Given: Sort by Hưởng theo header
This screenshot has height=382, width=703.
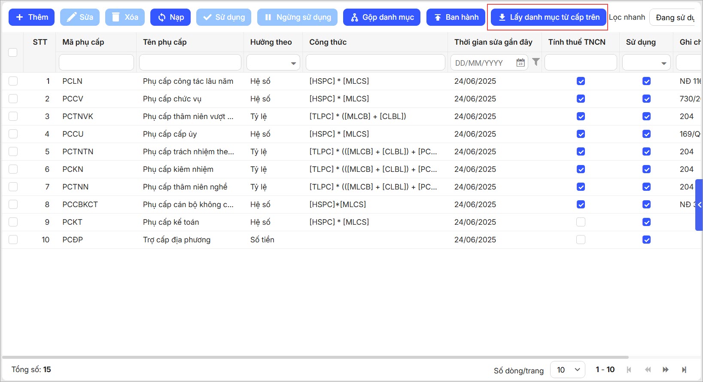Looking at the screenshot, I should click(x=271, y=42).
